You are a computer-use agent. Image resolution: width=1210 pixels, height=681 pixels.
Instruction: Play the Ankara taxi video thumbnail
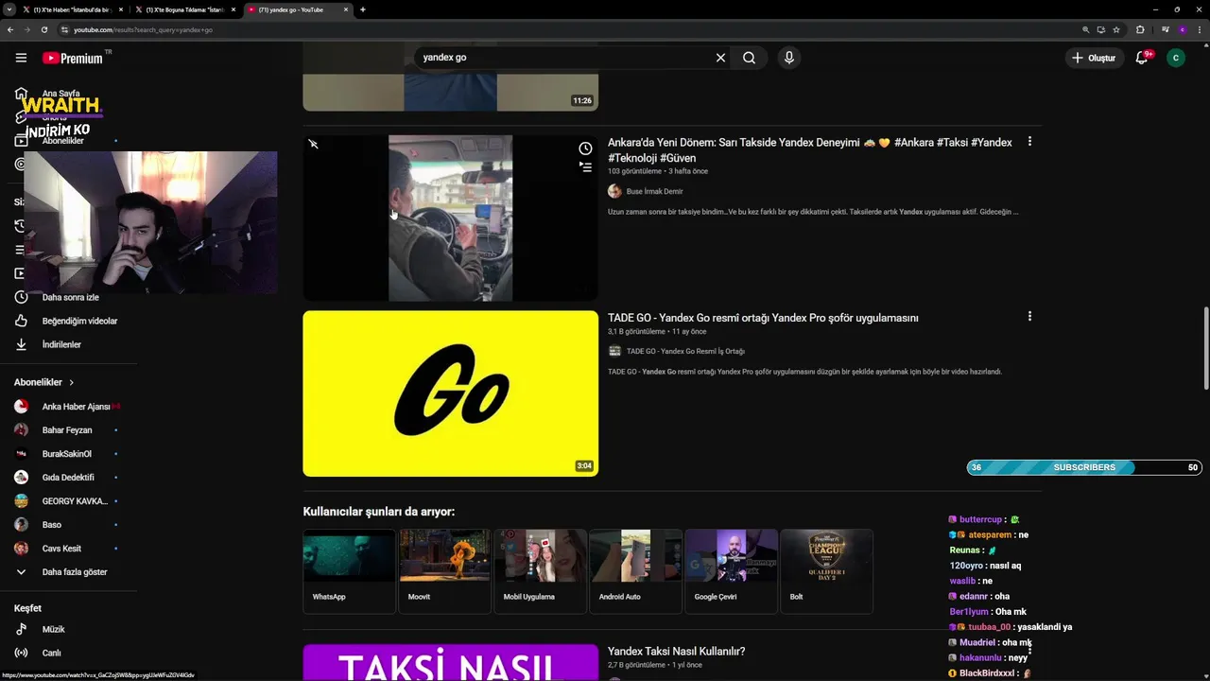click(450, 218)
